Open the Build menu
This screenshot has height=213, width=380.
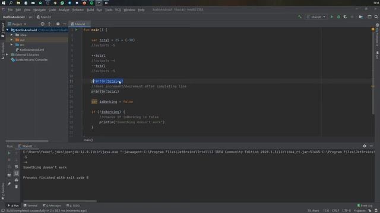coord(90,10)
